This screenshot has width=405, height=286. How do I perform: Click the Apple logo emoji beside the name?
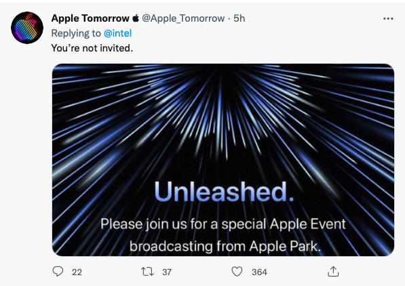[136, 18]
